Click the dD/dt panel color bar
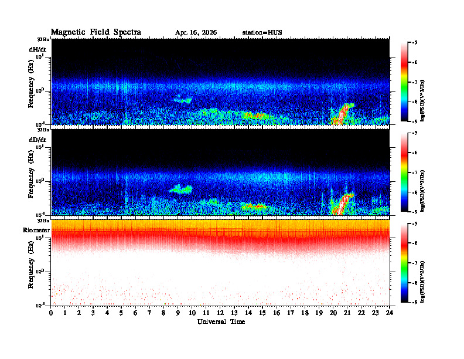This screenshot has width=464, height=359. [x=404, y=172]
